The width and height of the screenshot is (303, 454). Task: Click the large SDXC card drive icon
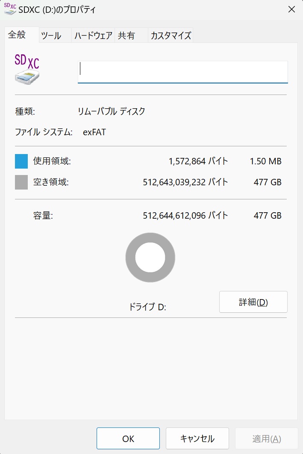coord(27,69)
